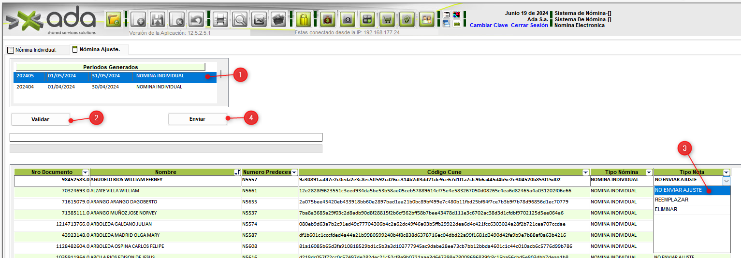Click the printer icon in toolbar
Image resolution: width=741 pixels, height=258 pixels.
220,20
